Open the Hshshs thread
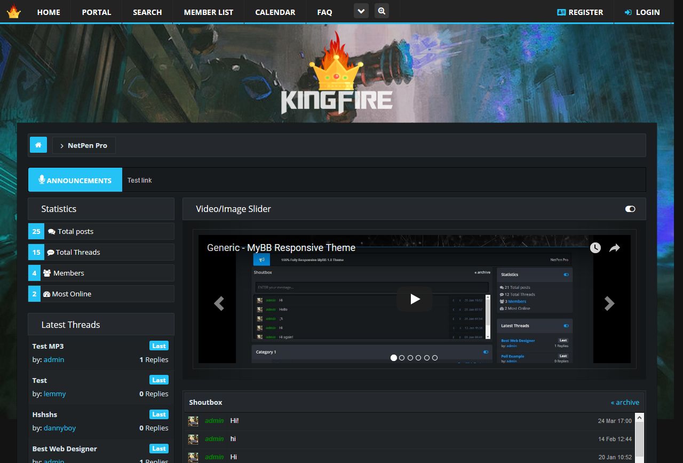The image size is (683, 463). pyautogui.click(x=45, y=414)
